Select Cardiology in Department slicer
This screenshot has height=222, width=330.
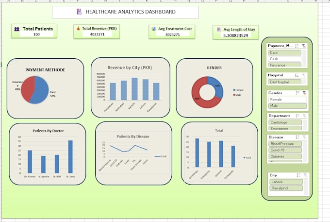click(x=285, y=122)
